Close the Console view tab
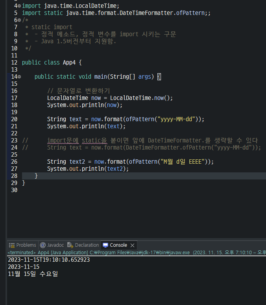The width and height of the screenshot is (266, 305). click(133, 245)
